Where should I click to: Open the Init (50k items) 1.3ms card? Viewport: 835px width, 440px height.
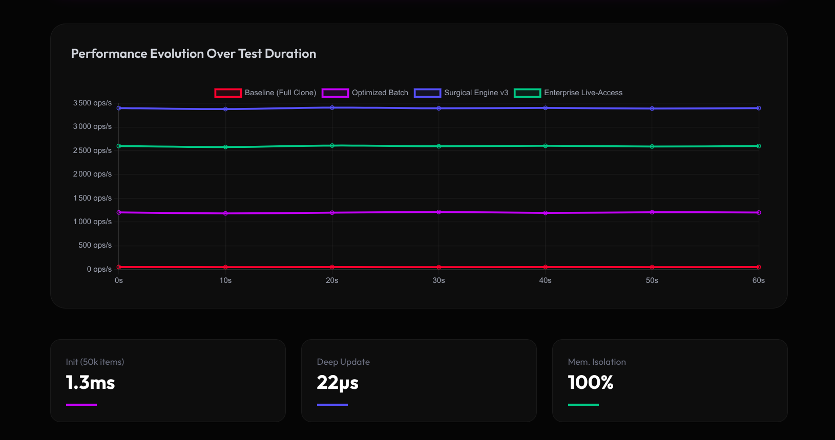click(x=168, y=381)
